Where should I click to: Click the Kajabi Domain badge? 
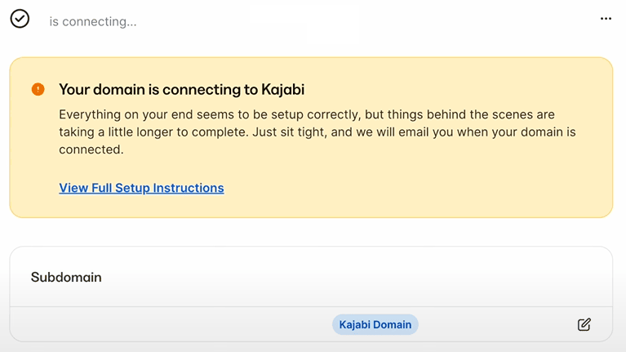[375, 324]
